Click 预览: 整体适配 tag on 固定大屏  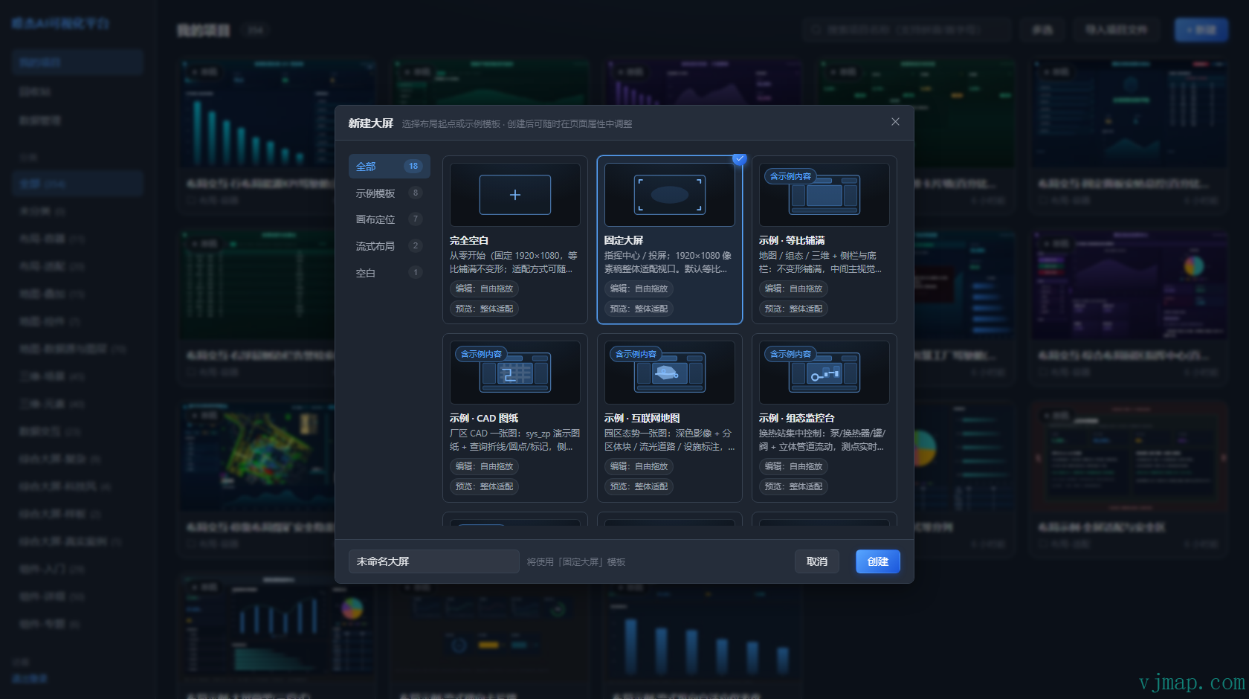point(639,309)
